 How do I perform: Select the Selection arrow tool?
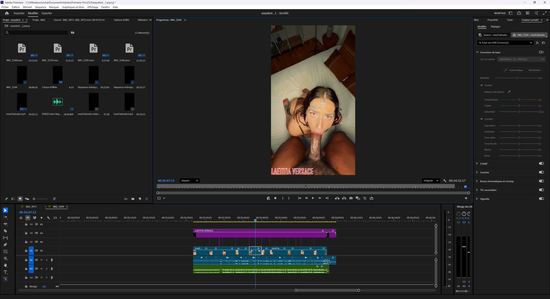5,210
